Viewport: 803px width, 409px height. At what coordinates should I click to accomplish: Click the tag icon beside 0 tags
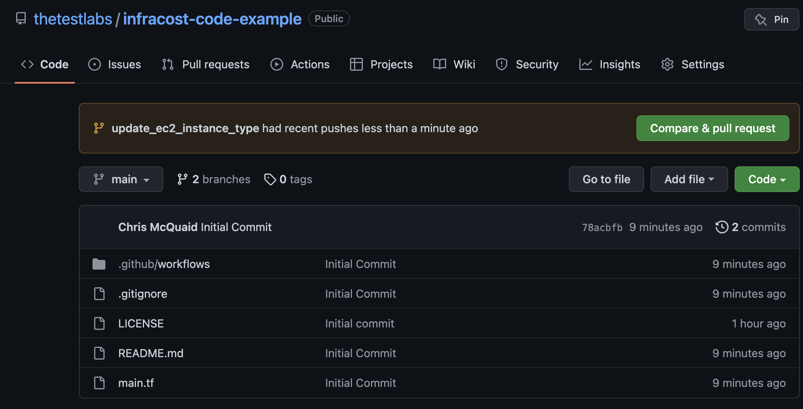coord(270,179)
